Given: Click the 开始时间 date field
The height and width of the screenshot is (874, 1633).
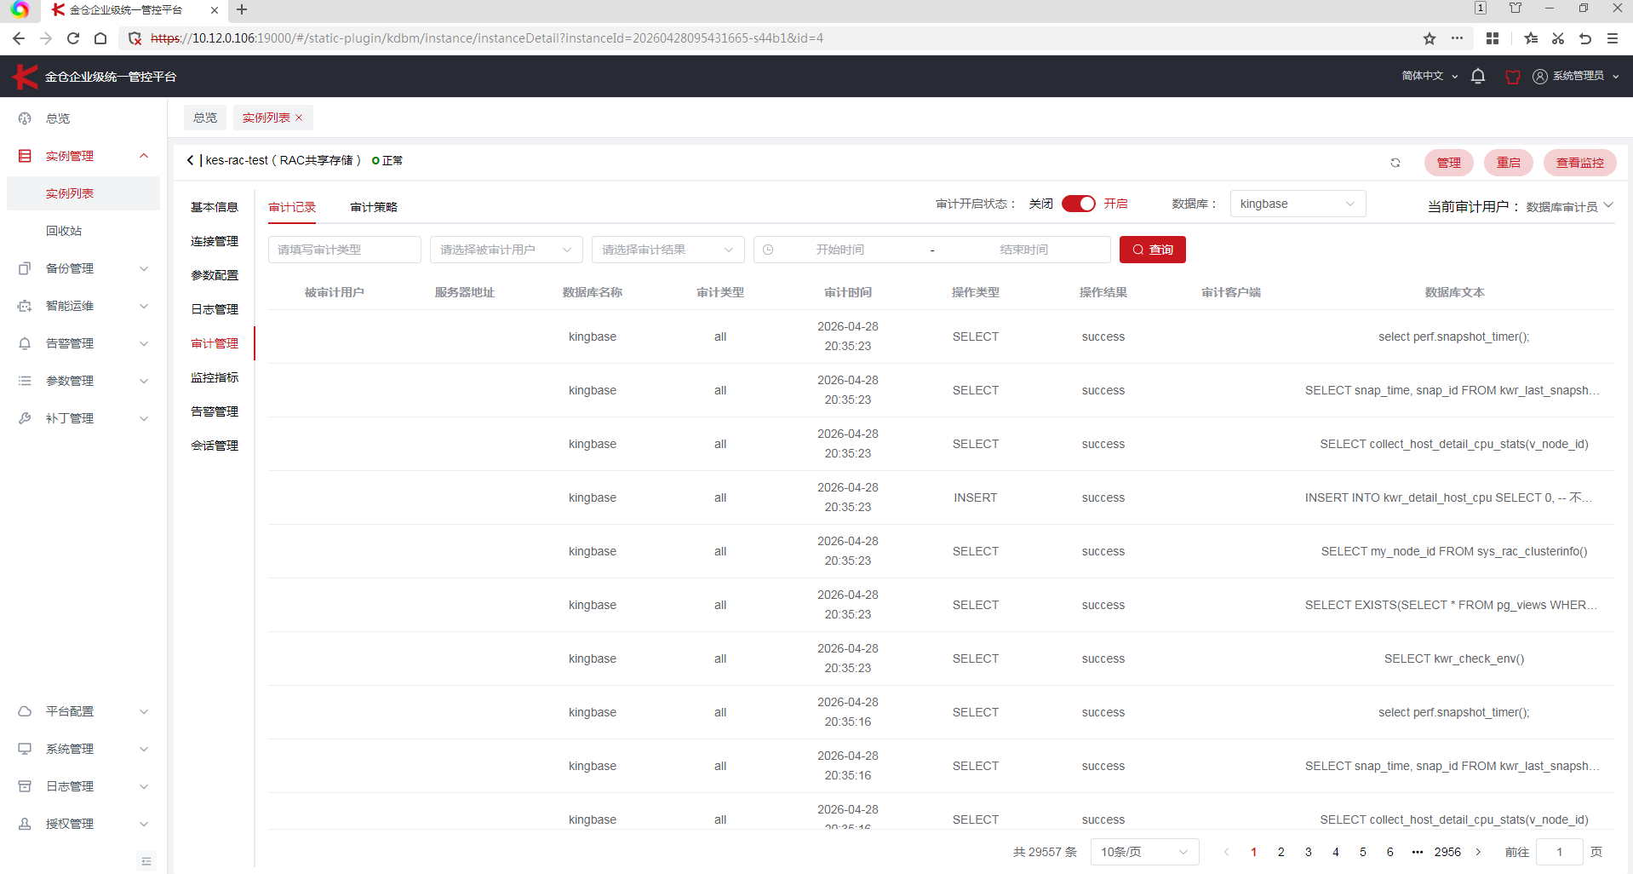Looking at the screenshot, I should (840, 250).
